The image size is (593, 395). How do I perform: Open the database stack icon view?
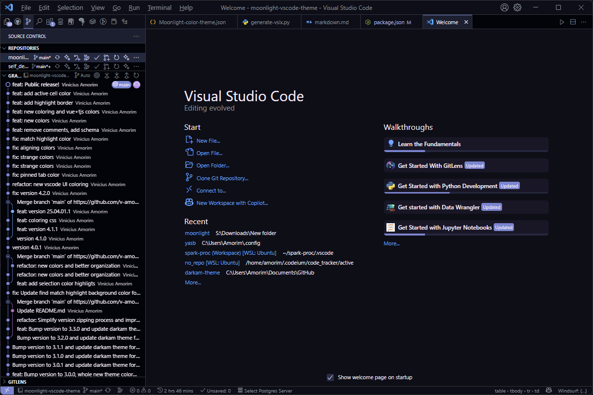(60, 22)
